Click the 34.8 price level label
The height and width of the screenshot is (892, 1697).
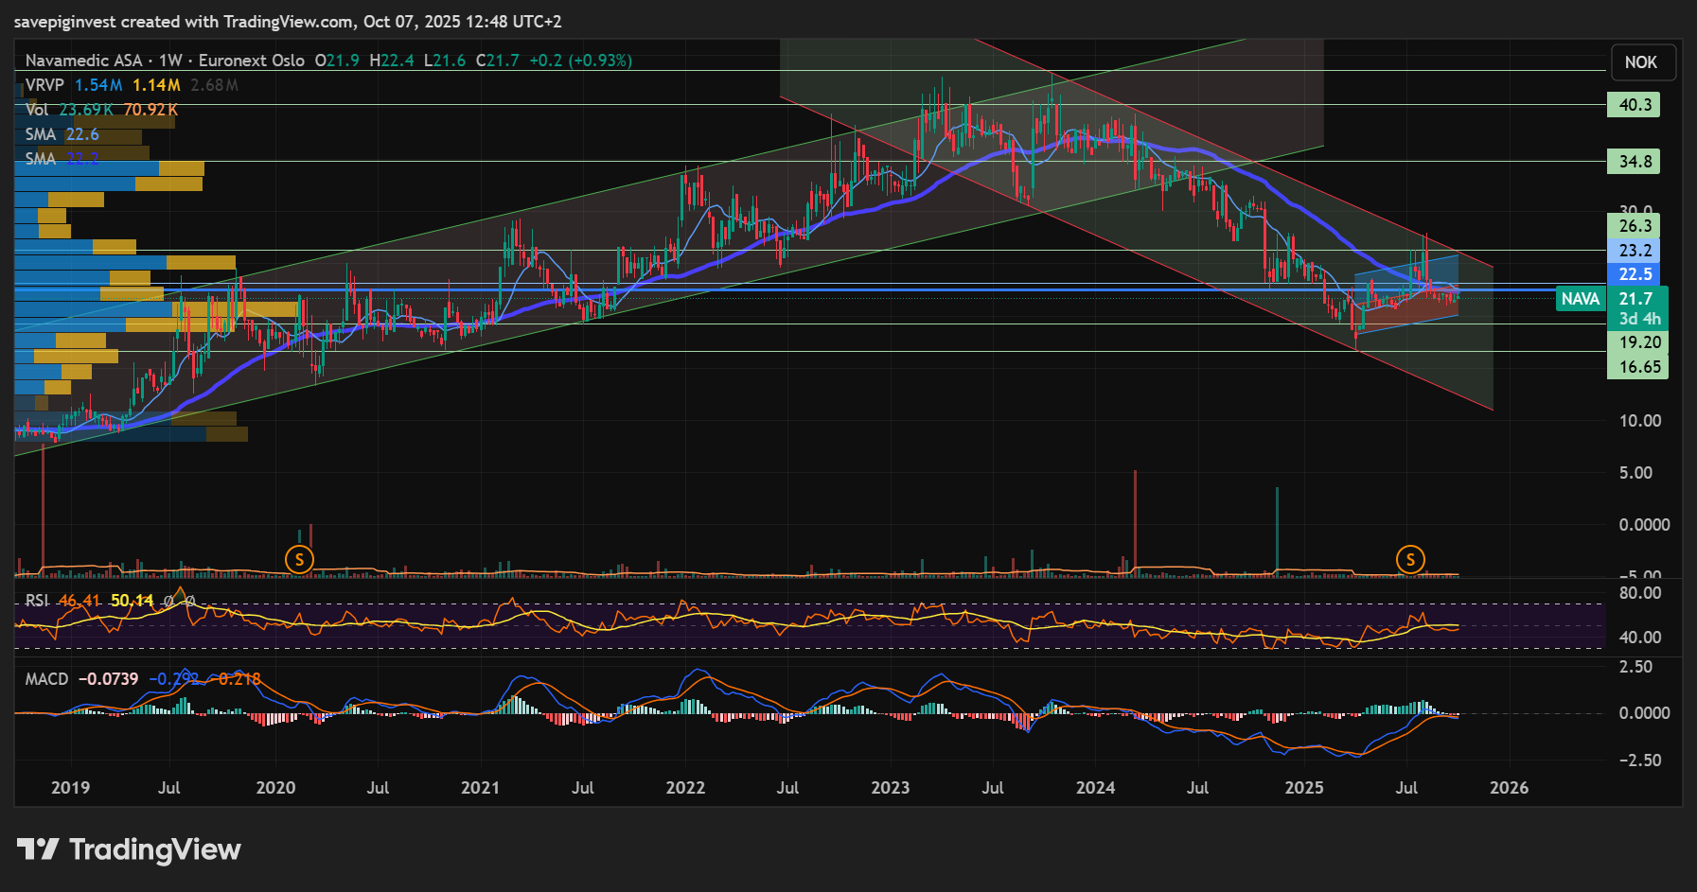coord(1635,162)
